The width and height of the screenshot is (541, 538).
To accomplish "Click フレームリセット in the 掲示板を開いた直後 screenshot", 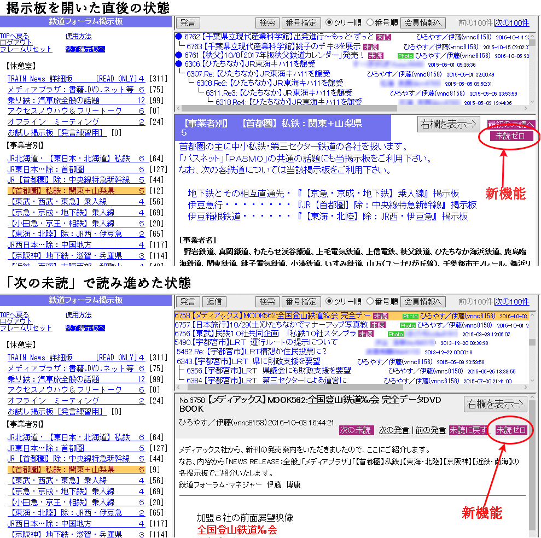I will point(26,49).
